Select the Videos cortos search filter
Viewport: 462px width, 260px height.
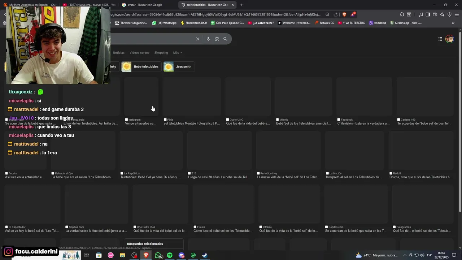pyautogui.click(x=139, y=53)
